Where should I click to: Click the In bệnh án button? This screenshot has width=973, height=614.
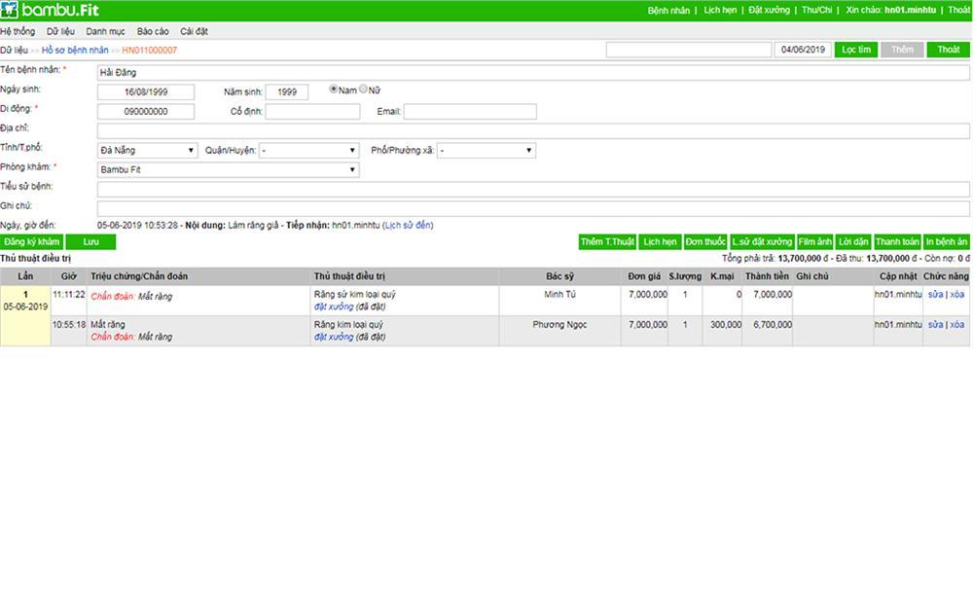tap(947, 241)
